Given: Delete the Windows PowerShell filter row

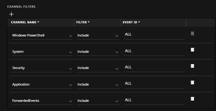Looking at the screenshot, I should [x=193, y=33].
